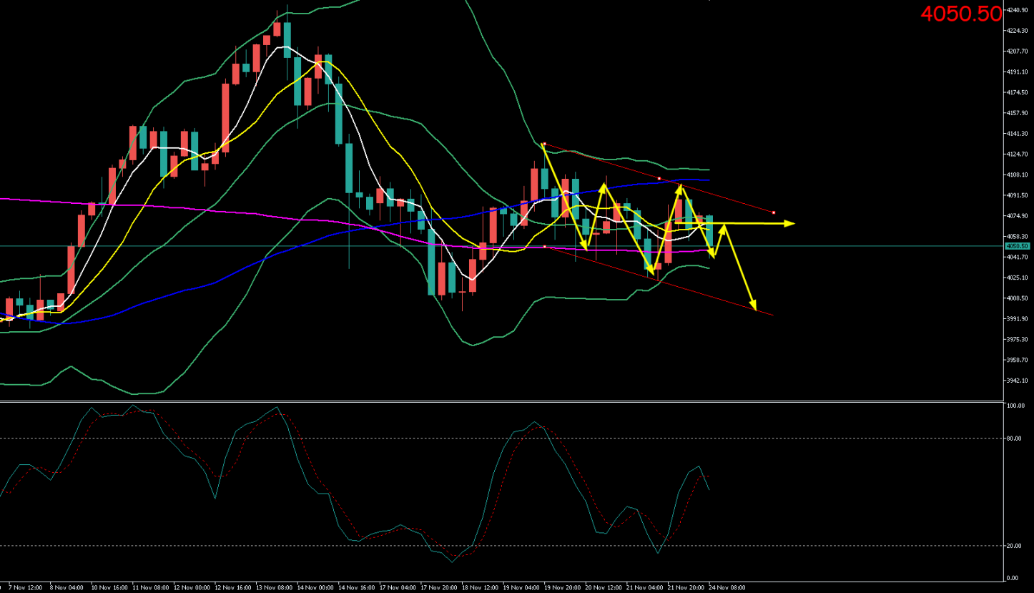1034x593 pixels.
Task: Click the 4240.90 label on price scale
Action: tap(1016, 10)
